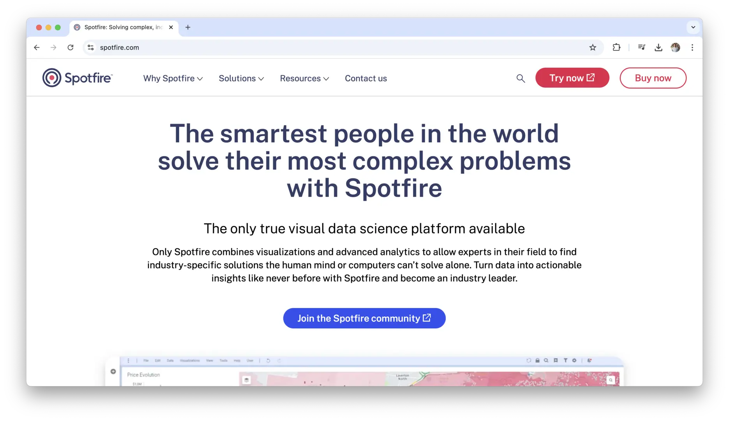
Task: Click the lock icon in the preview toolbar
Action: point(537,361)
